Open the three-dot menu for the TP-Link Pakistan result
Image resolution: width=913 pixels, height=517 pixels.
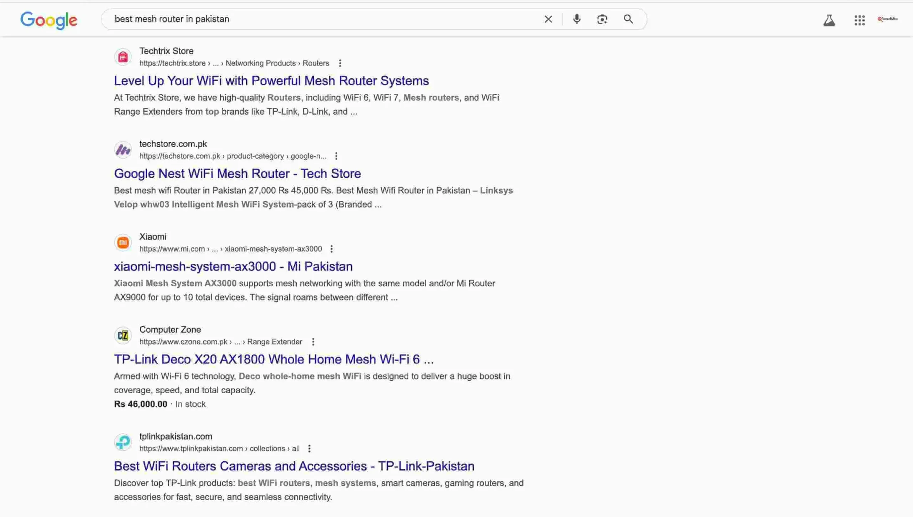[x=310, y=449]
